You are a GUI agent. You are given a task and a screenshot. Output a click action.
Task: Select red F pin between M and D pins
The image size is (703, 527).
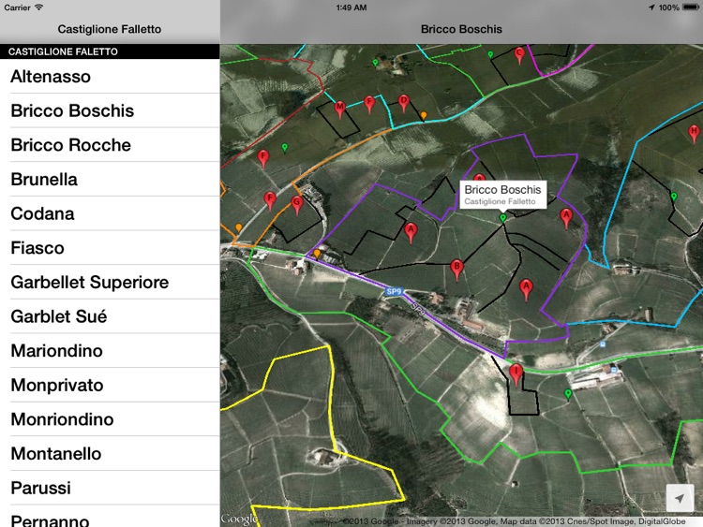click(369, 104)
